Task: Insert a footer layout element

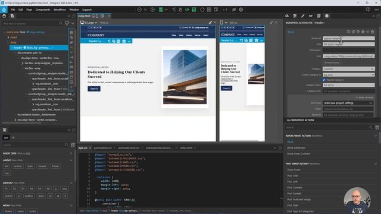Action: click(x=55, y=166)
